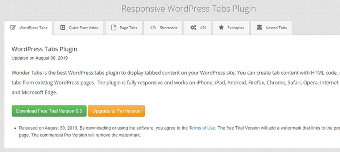Click the 'and Microsoft Edge.' text line

pos(34,93)
